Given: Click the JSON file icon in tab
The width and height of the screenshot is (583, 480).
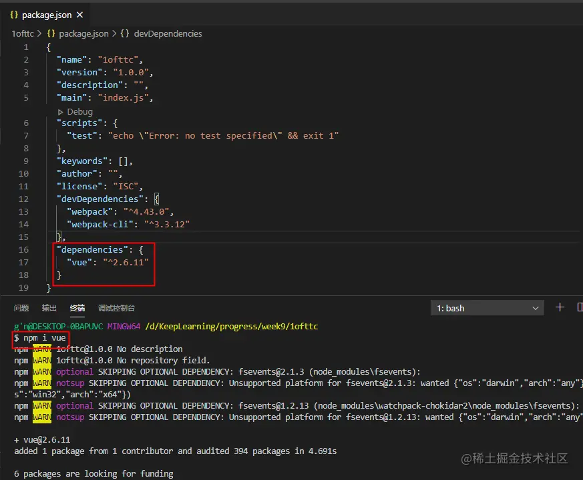Looking at the screenshot, I should pyautogui.click(x=14, y=15).
